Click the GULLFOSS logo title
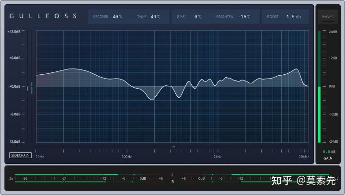Screen dimensions: 345x195 [43, 16]
